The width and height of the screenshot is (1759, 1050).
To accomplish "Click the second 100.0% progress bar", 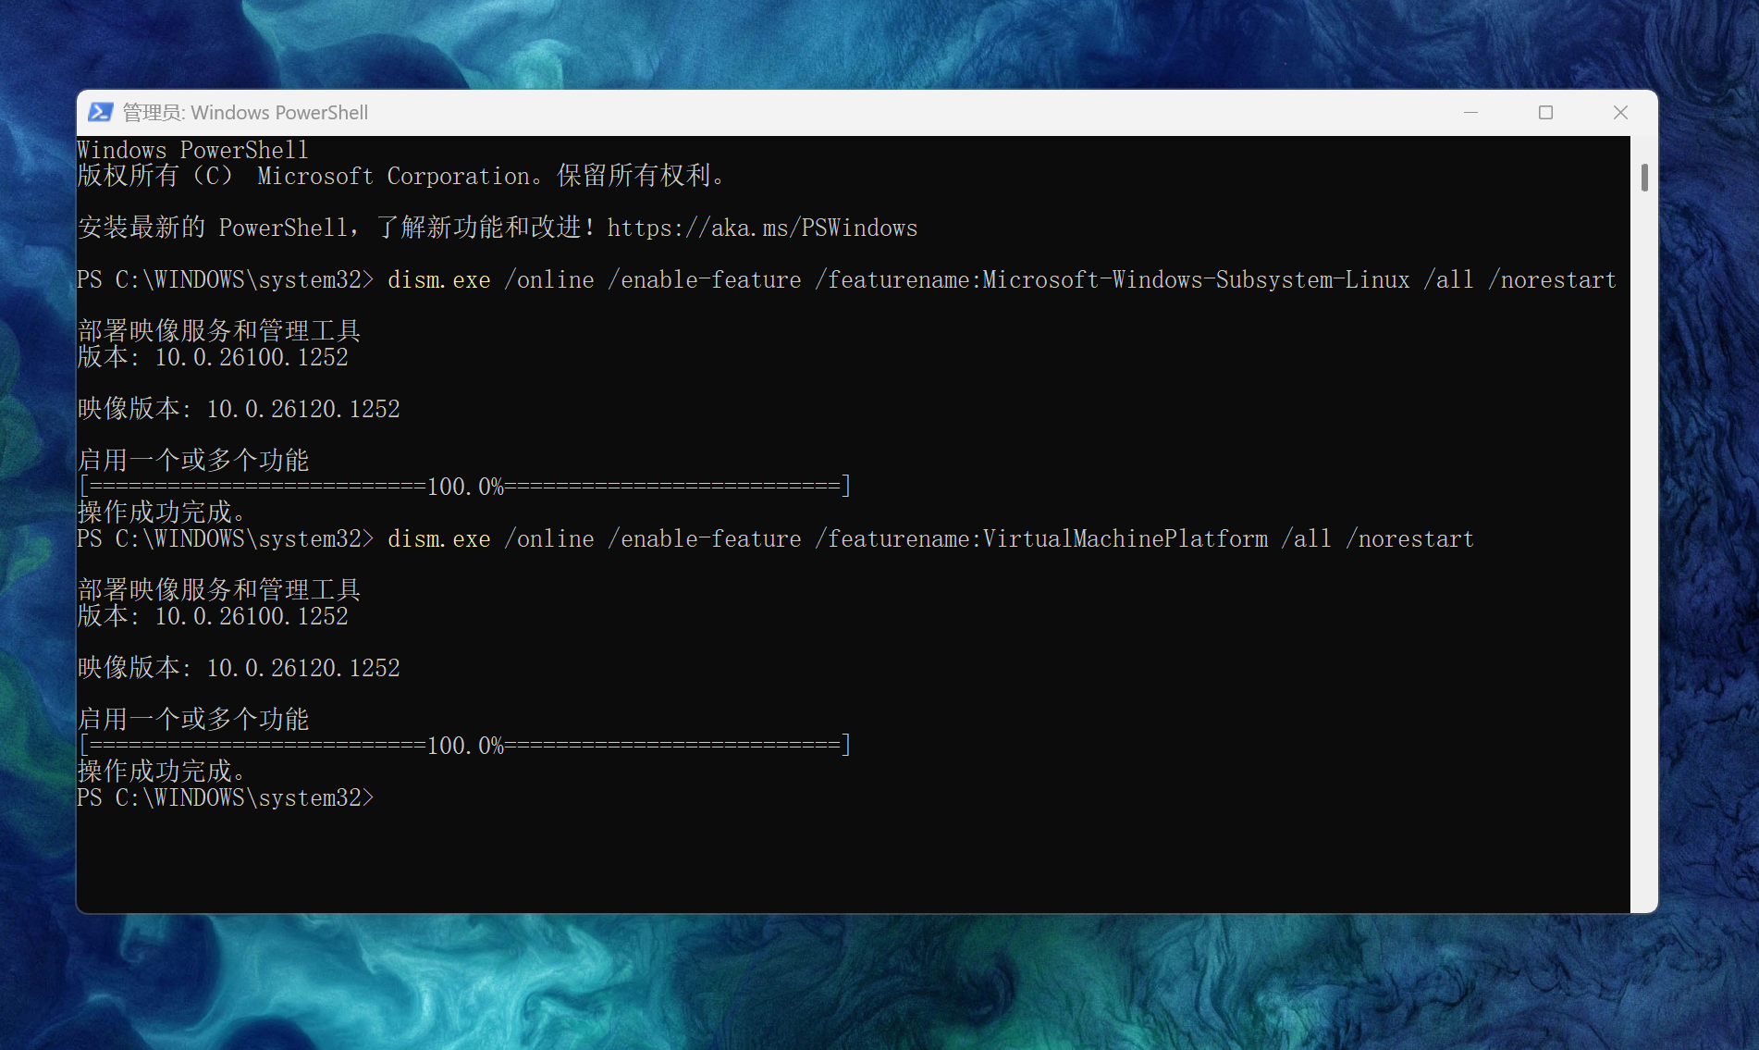I will [464, 746].
